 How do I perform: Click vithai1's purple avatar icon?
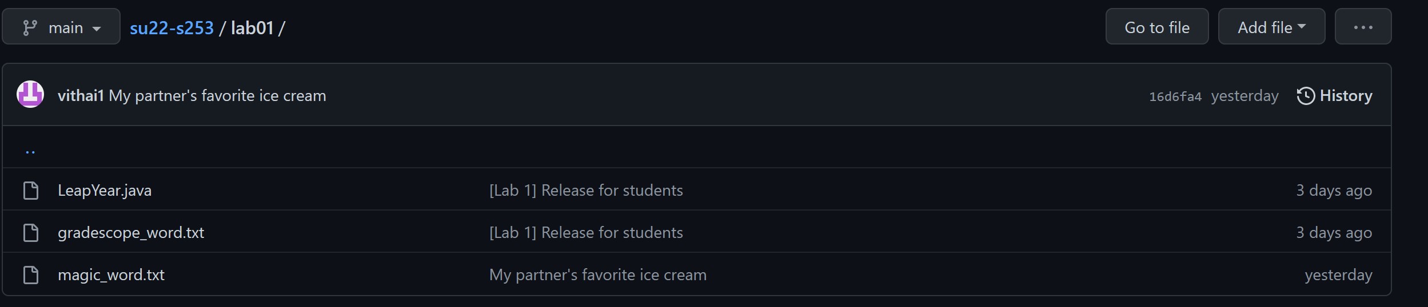tap(30, 95)
